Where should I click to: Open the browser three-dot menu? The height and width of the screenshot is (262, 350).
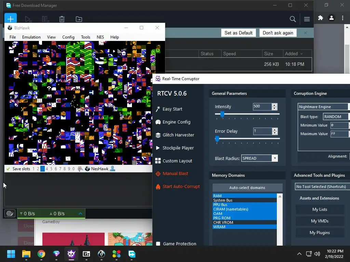(342, 18)
